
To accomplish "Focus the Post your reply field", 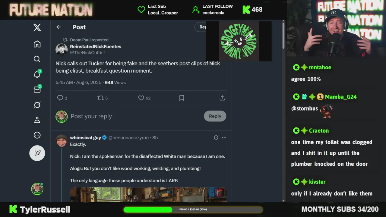I will click(136, 116).
